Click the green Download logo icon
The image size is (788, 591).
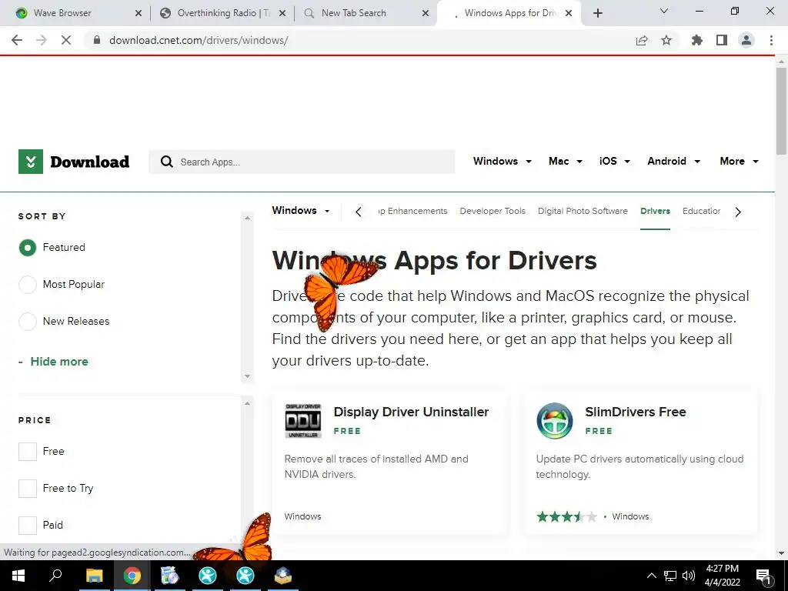point(31,162)
